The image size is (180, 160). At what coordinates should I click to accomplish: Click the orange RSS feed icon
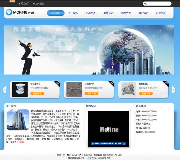(x=12, y=1)
